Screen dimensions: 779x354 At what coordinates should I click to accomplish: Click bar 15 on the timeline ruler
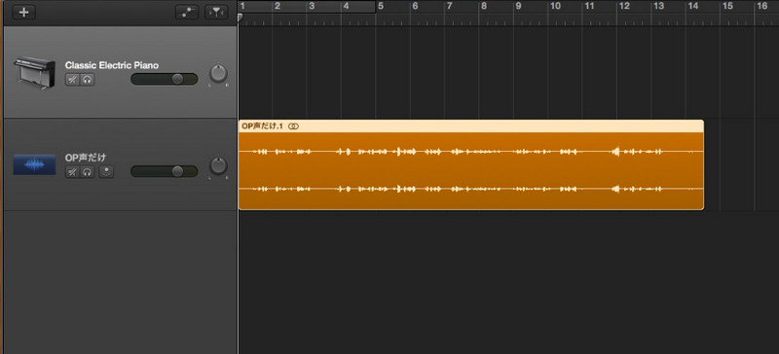(x=727, y=7)
